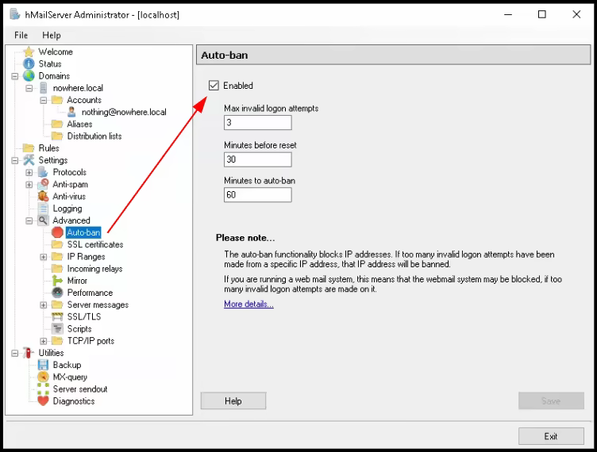
Task: Click the Exit button
Action: pos(551,436)
